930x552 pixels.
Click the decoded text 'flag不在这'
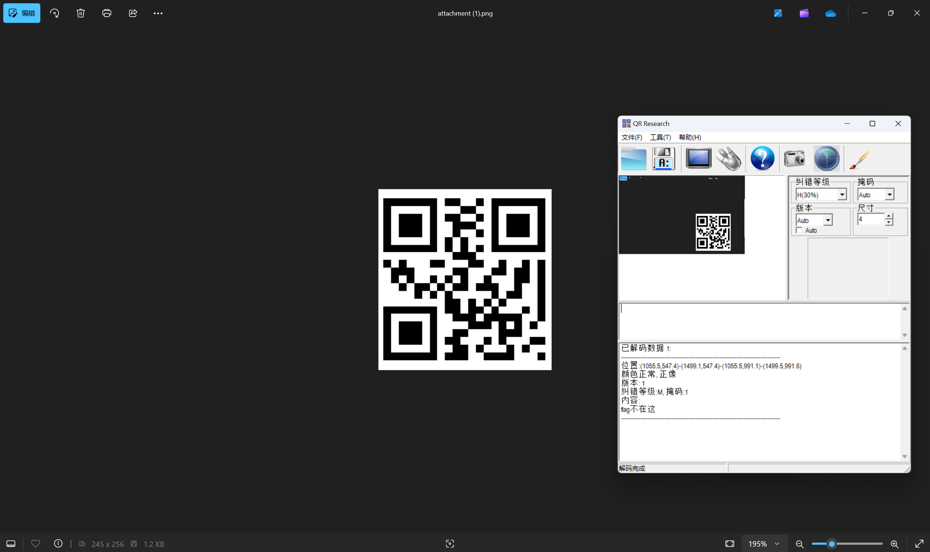tap(638, 409)
